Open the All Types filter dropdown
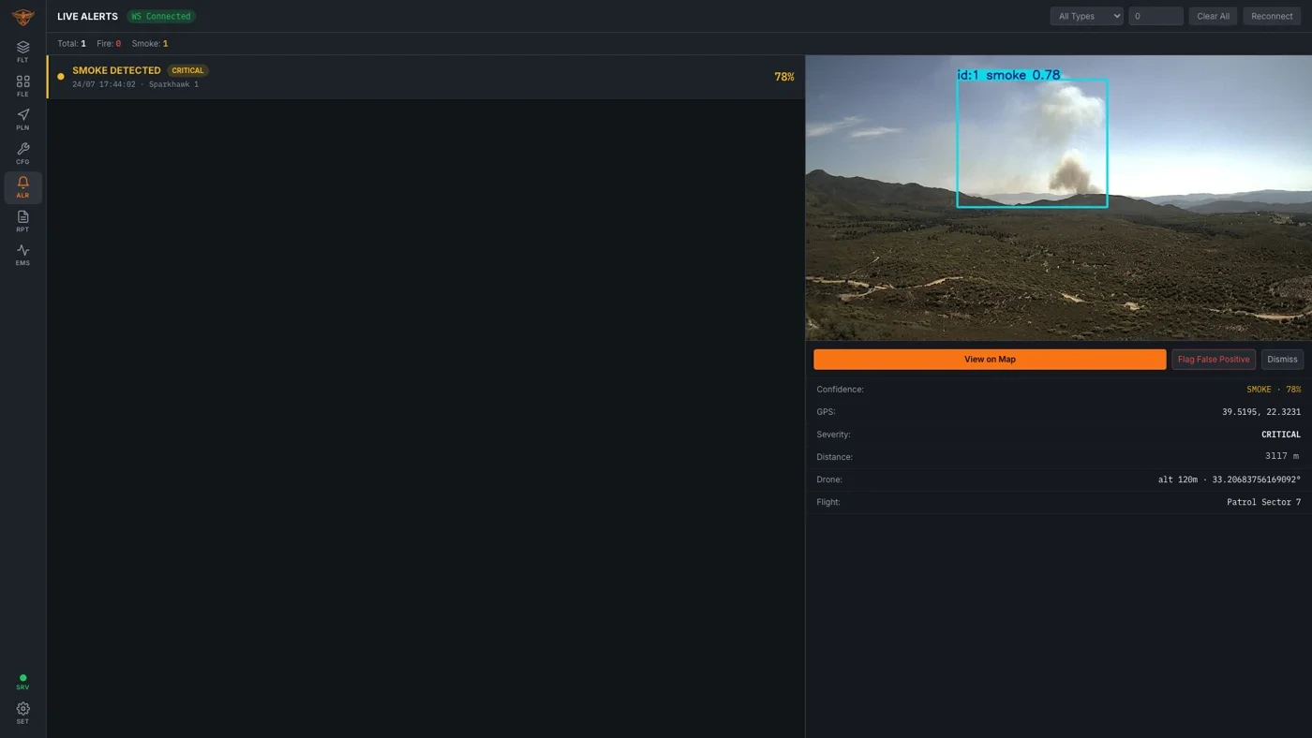Viewport: 1312px width, 738px height. click(1086, 16)
